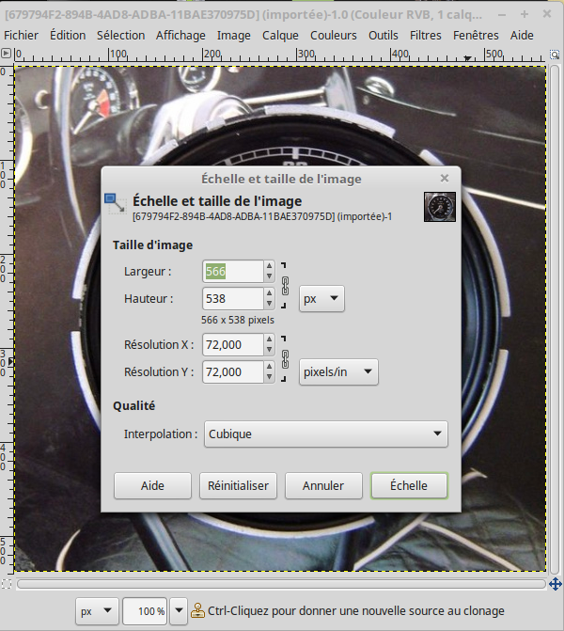Click the Résolution Y input field

coord(233,371)
